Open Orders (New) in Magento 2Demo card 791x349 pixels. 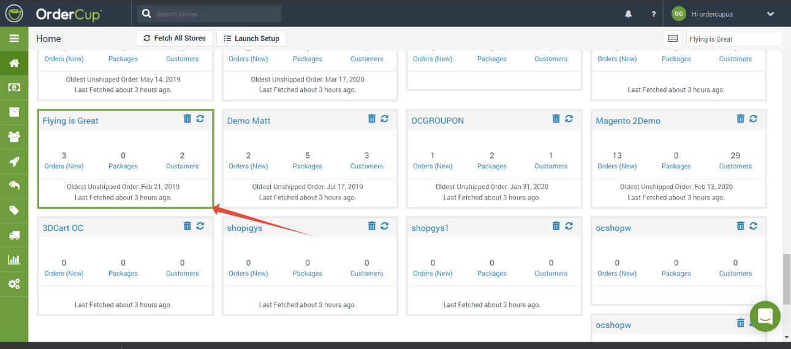coord(617,166)
